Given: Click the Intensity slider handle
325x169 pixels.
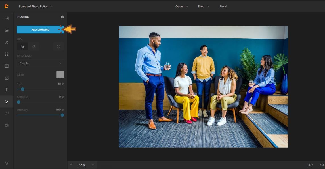Looking at the screenshot, I should [x=62, y=115].
